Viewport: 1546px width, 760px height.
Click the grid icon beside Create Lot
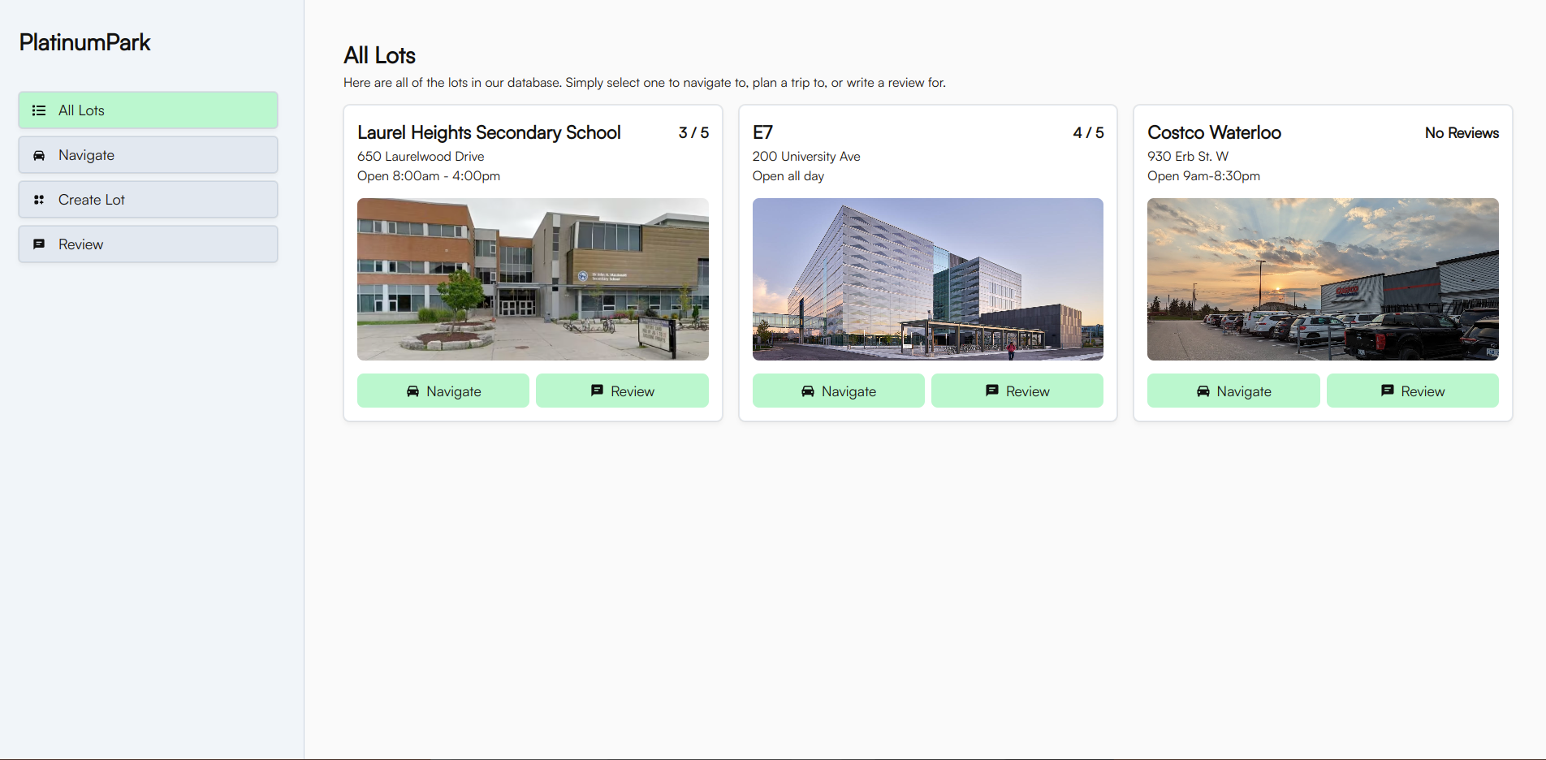click(x=39, y=200)
